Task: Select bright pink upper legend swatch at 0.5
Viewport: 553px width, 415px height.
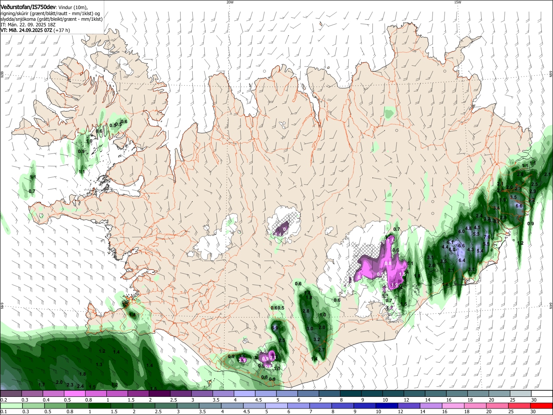Action: [x=74, y=394]
